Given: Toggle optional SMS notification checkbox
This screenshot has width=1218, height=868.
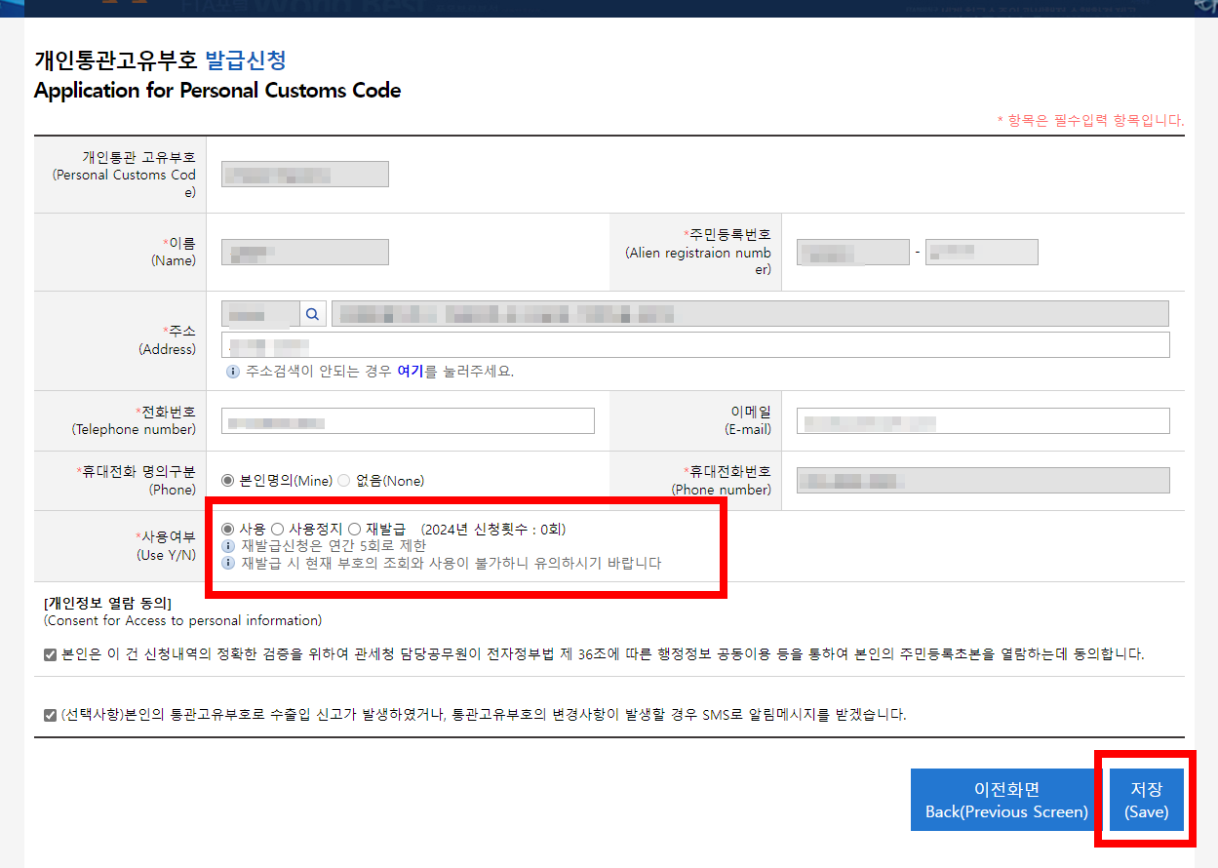Looking at the screenshot, I should [50, 715].
